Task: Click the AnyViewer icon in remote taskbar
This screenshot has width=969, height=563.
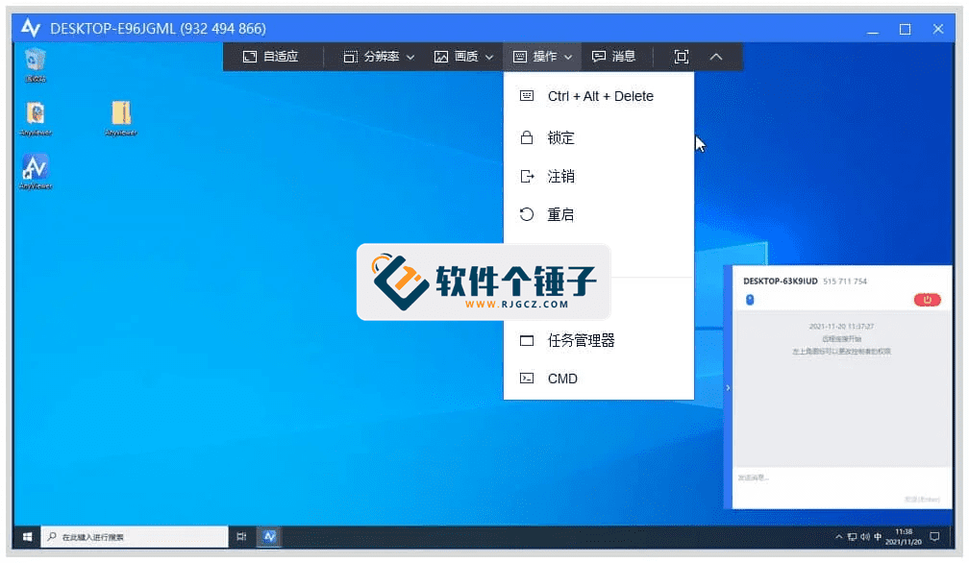Action: (271, 536)
